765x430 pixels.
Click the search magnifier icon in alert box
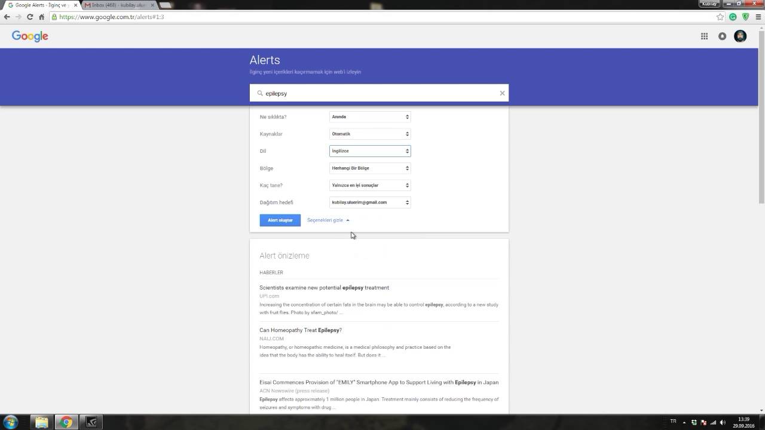coord(260,93)
